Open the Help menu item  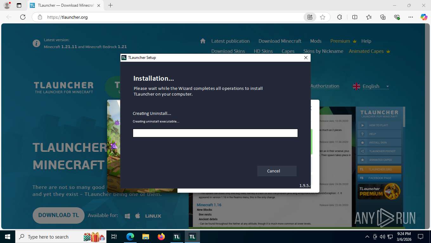coord(366,41)
